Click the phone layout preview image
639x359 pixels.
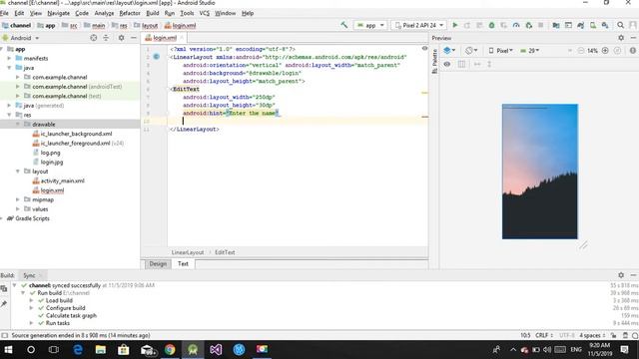coord(539,172)
